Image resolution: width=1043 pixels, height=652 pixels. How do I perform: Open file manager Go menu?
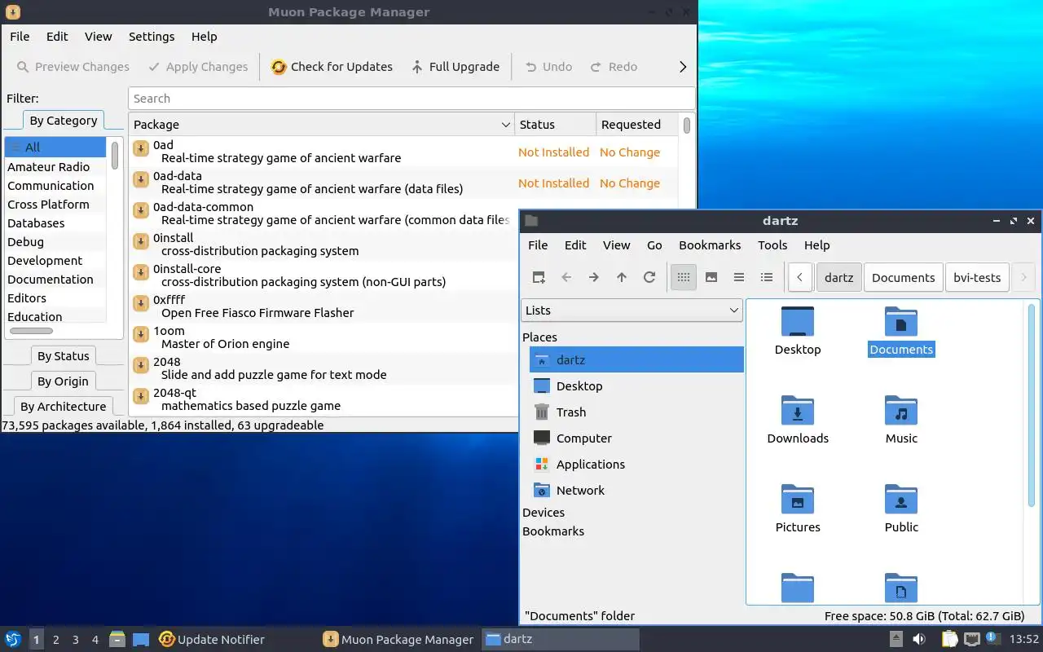click(x=654, y=245)
